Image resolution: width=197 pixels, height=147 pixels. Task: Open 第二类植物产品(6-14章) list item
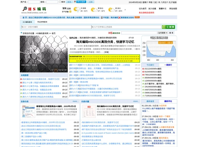click(31, 136)
